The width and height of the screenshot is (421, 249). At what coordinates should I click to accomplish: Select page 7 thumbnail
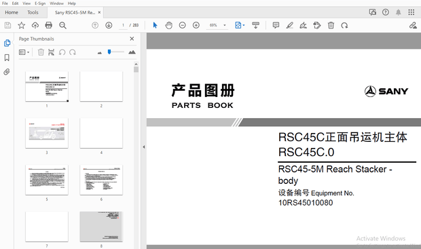pyautogui.click(x=47, y=227)
